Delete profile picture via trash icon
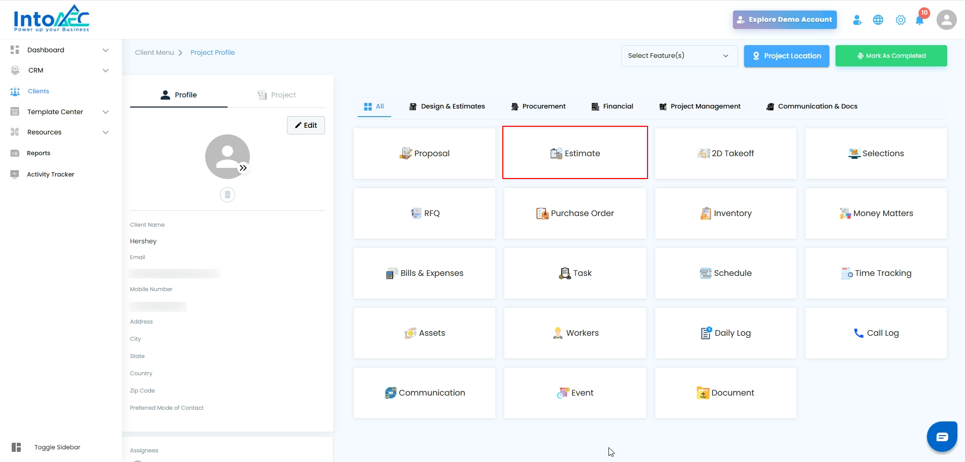This screenshot has width=965, height=462. click(228, 195)
